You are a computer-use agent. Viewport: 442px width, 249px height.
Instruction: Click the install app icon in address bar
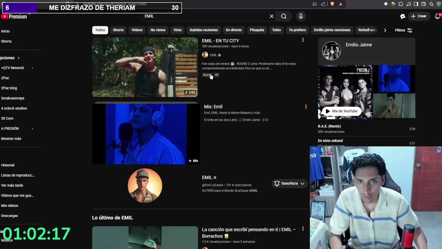[x=315, y=4]
